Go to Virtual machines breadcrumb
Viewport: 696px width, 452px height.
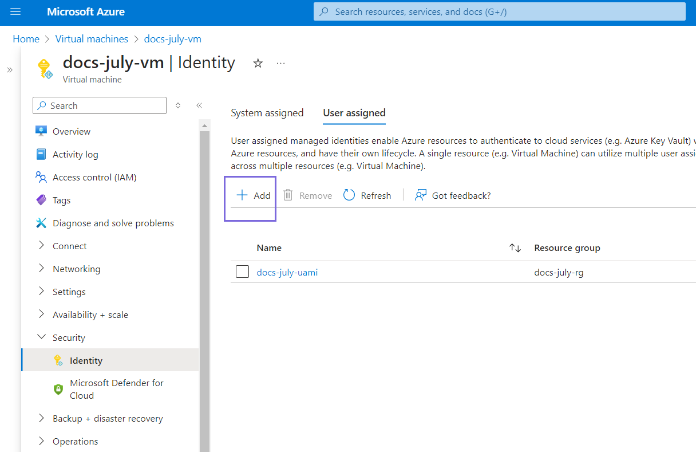point(92,39)
